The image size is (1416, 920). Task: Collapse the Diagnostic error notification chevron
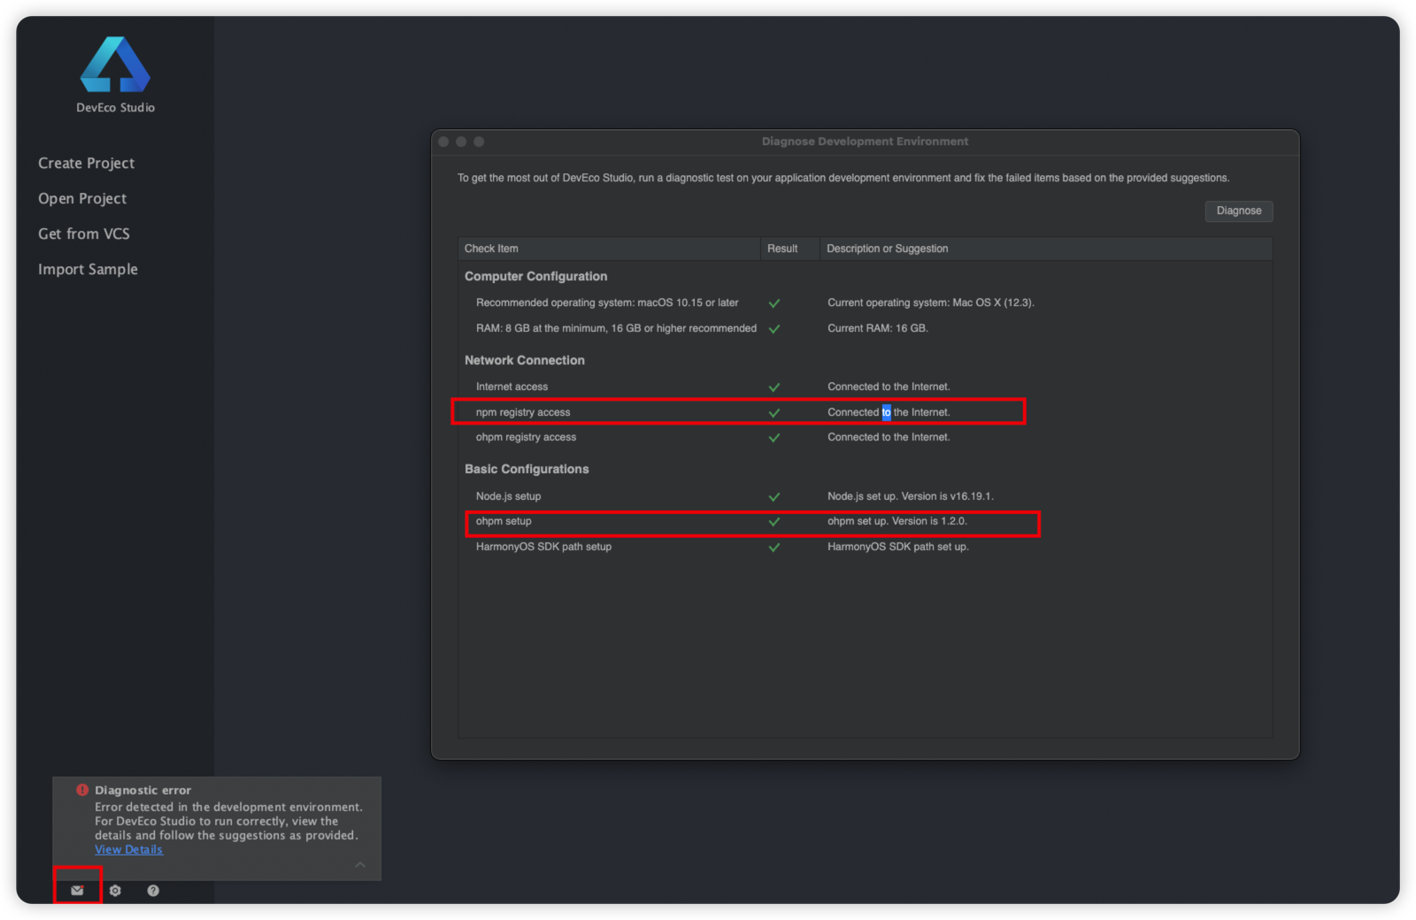(360, 864)
